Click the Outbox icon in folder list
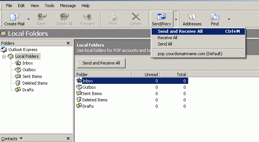Viewport: 259px width, 142px height. pyautogui.click(x=79, y=87)
